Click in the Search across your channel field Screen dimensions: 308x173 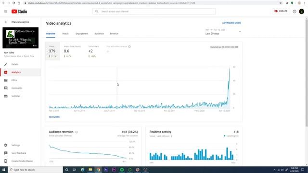pos(154,12)
